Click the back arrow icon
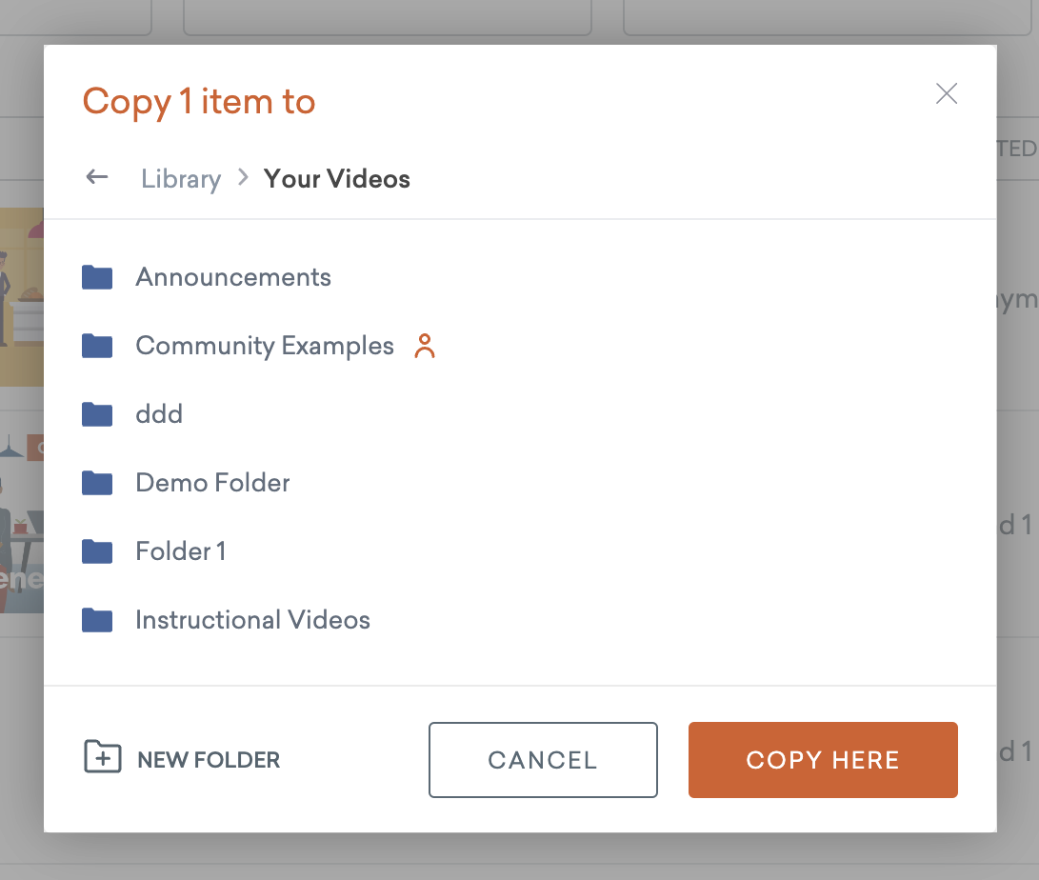Screen dimensions: 1039x880 [96, 177]
